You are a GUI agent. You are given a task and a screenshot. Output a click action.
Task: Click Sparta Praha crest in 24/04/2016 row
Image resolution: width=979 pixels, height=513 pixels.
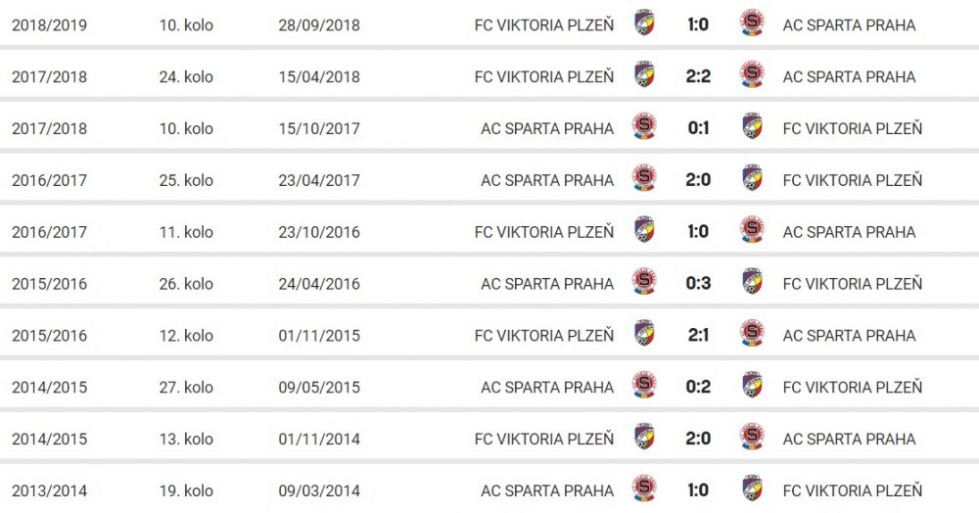click(x=644, y=283)
